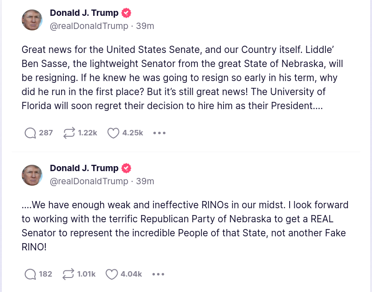Click the second post text mentioning 'Fake RINO'

181,226
